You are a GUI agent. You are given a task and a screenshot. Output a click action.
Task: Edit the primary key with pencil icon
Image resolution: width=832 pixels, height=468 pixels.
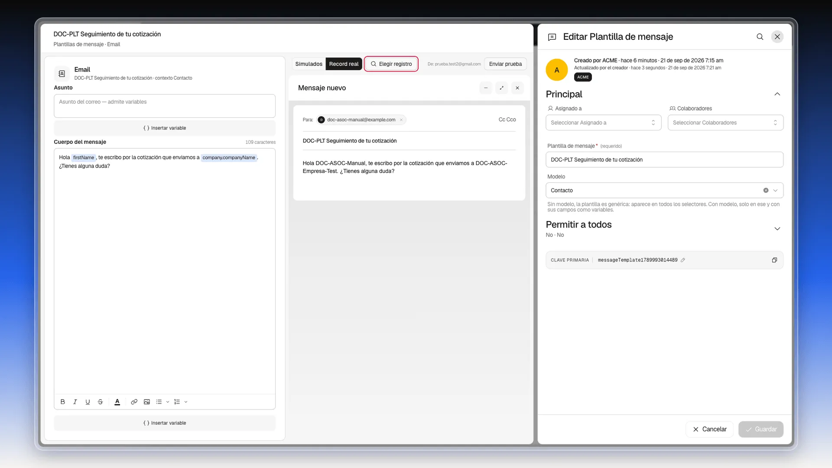click(683, 260)
